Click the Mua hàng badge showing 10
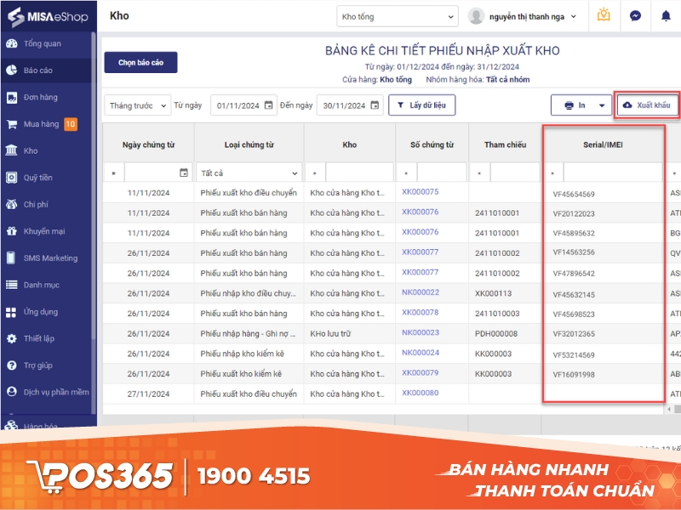The image size is (681, 510). pyautogui.click(x=71, y=124)
